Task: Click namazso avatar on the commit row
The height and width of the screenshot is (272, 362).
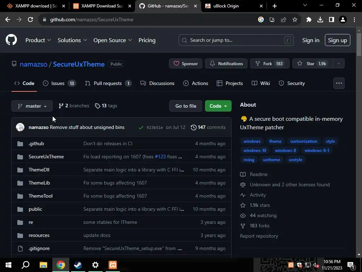Action: click(20, 127)
